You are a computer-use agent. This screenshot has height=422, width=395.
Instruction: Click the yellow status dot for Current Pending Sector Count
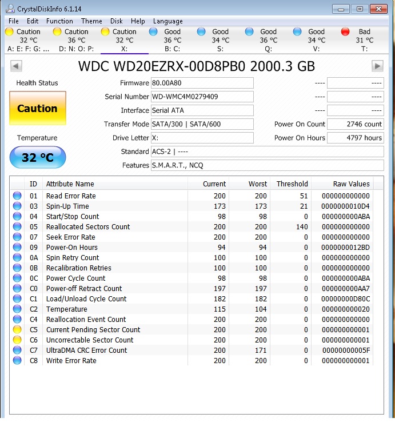[x=17, y=329]
